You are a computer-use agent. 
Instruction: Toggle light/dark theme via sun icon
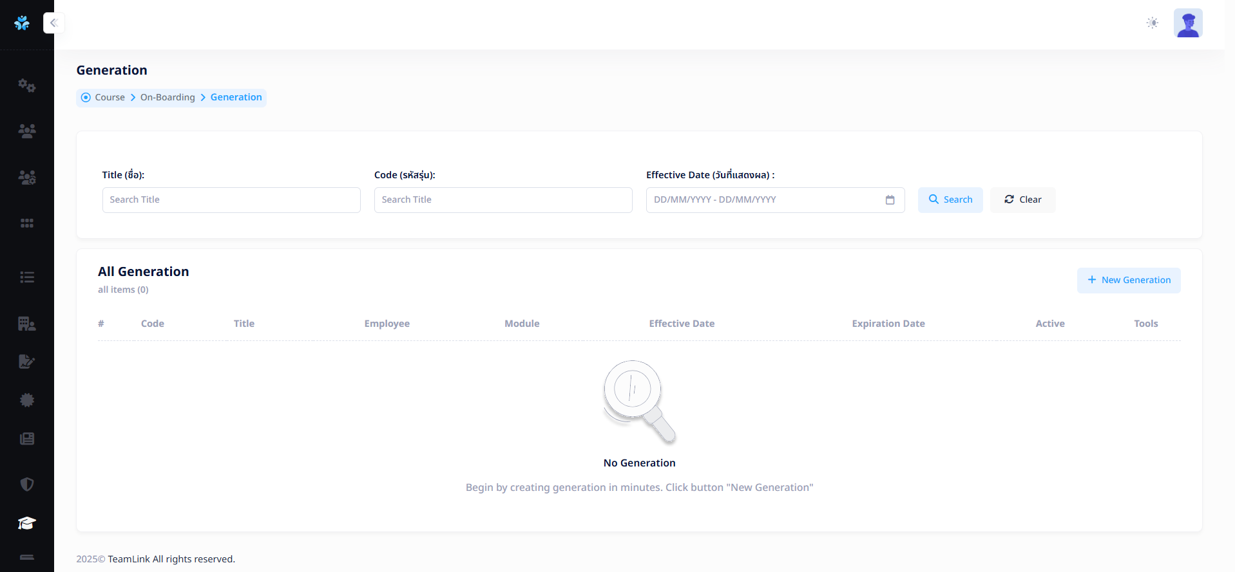1153,23
